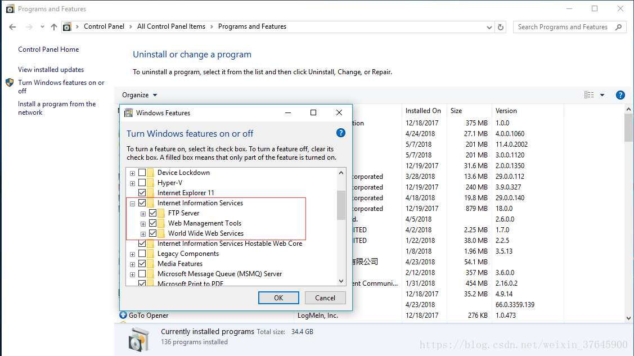
Task: Uncheck Internet Explorer 11
Action: coord(142,193)
